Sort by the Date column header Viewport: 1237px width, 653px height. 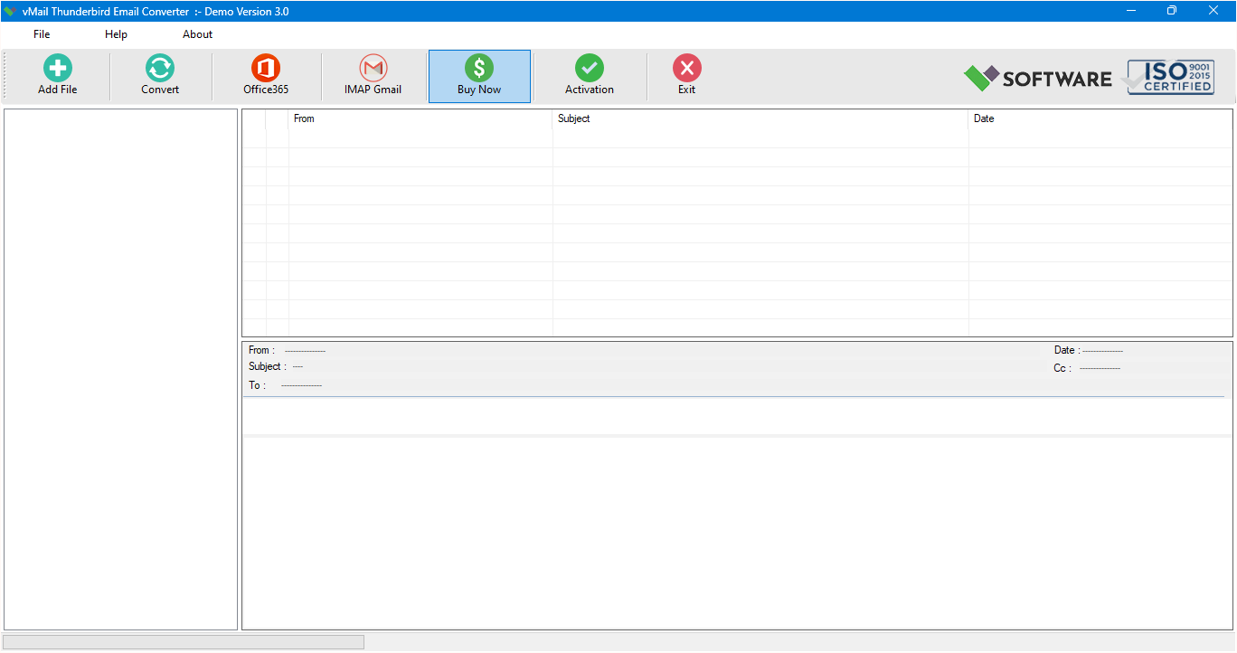(x=1100, y=118)
